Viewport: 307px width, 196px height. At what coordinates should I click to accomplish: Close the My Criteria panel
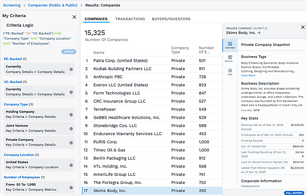tap(74, 17)
